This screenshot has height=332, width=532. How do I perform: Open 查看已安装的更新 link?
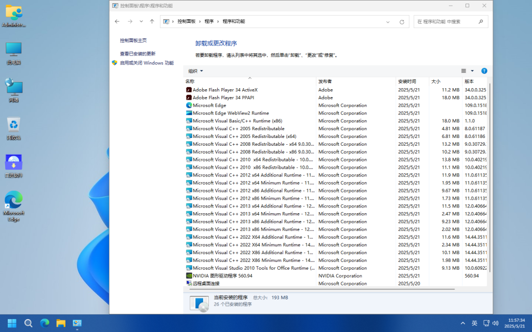click(138, 53)
